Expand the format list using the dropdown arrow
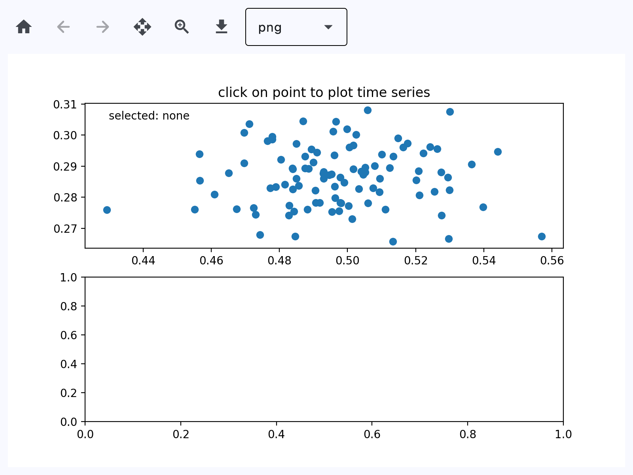 328,27
